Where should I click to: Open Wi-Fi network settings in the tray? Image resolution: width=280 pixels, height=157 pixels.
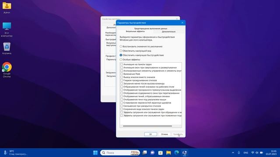tap(252, 153)
